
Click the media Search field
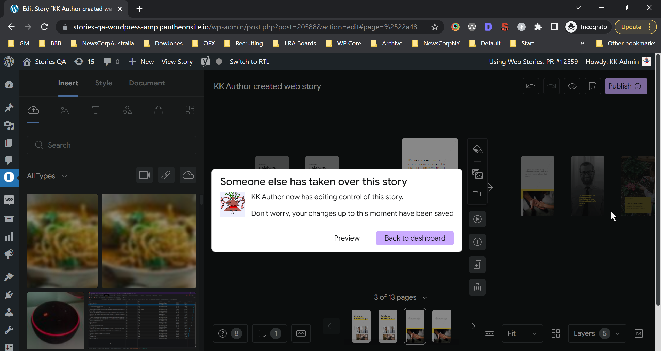112,145
